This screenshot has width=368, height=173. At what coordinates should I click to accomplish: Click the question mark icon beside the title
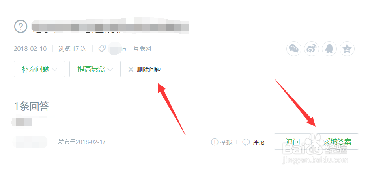[21, 26]
